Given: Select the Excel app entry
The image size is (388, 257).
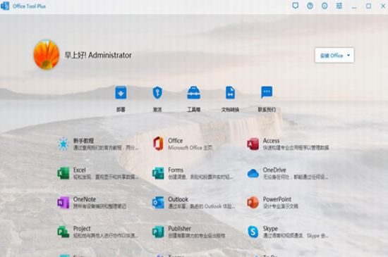Looking at the screenshot, I should [x=98, y=173].
